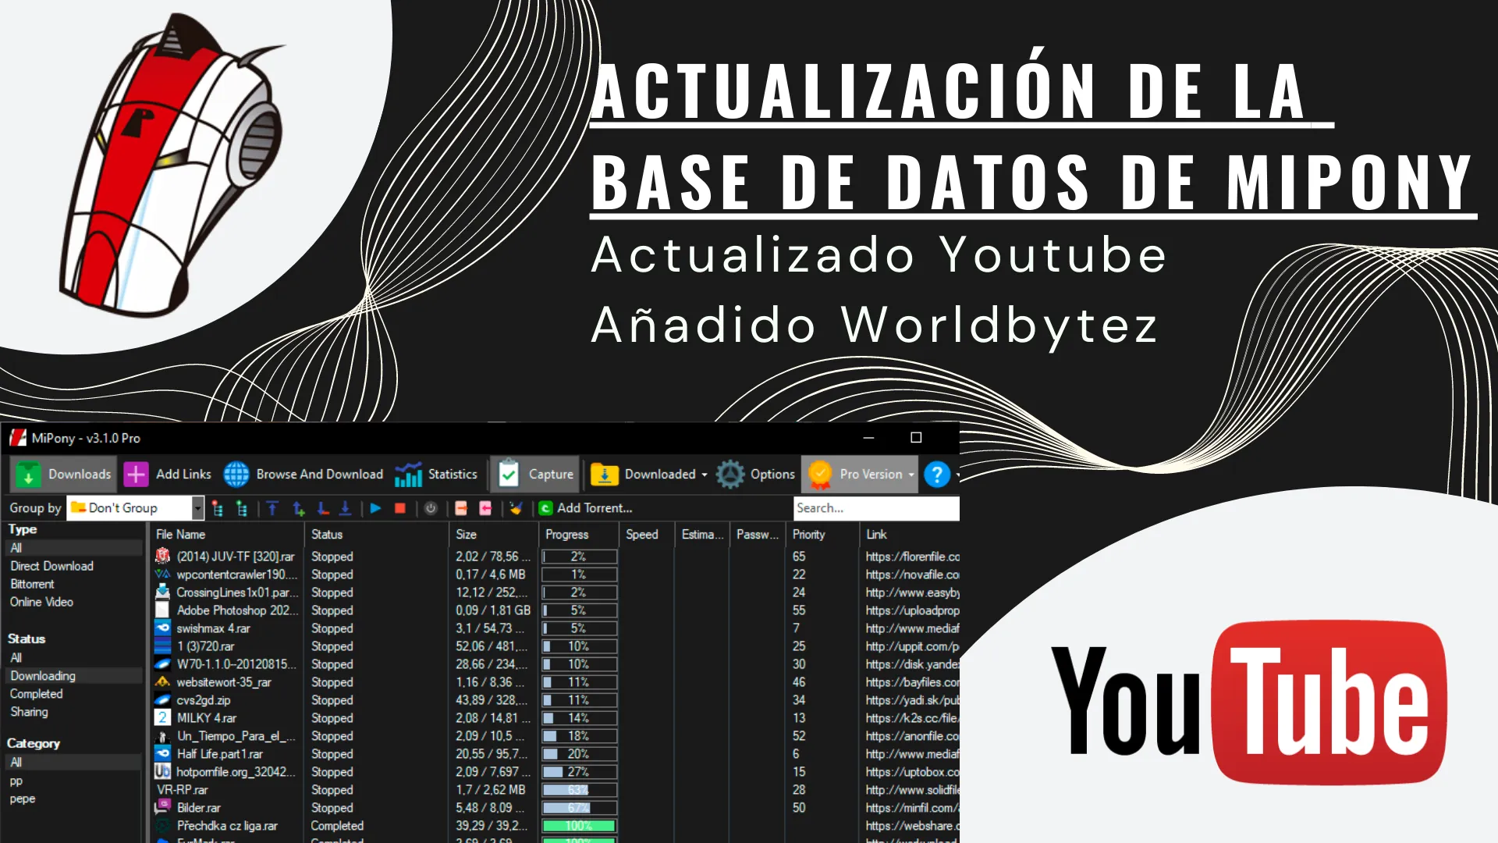Toggle the Capture clipboard button

click(x=536, y=474)
